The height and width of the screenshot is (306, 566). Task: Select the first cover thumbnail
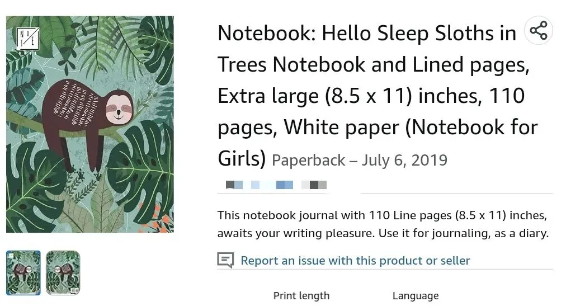tap(23, 272)
